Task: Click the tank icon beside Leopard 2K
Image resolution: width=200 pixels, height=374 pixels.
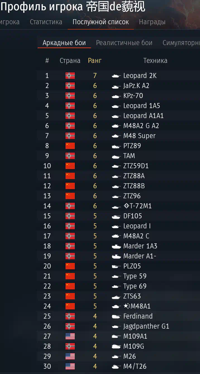Action: click(x=116, y=76)
